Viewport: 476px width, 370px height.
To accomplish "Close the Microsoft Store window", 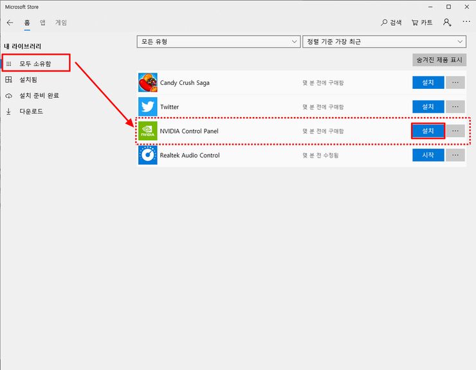I will click(x=466, y=6).
